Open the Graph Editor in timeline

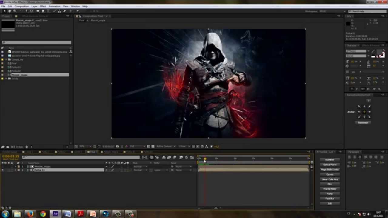192,157
